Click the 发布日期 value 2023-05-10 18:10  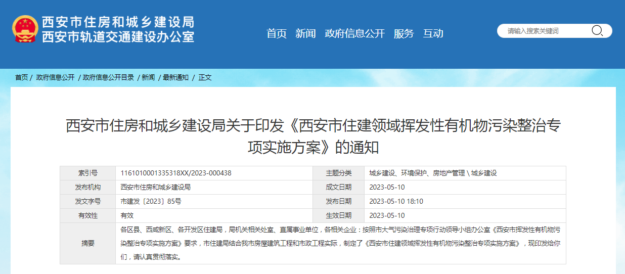point(396,201)
